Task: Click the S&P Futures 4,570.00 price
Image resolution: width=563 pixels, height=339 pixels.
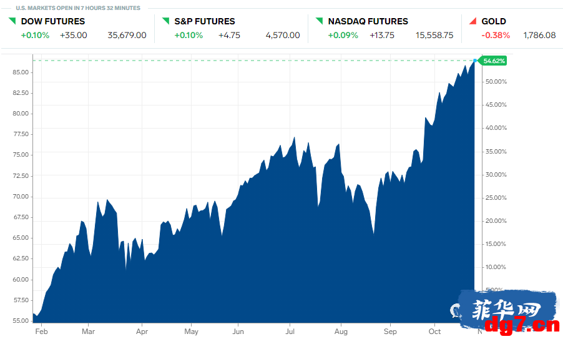Action: coord(283,35)
